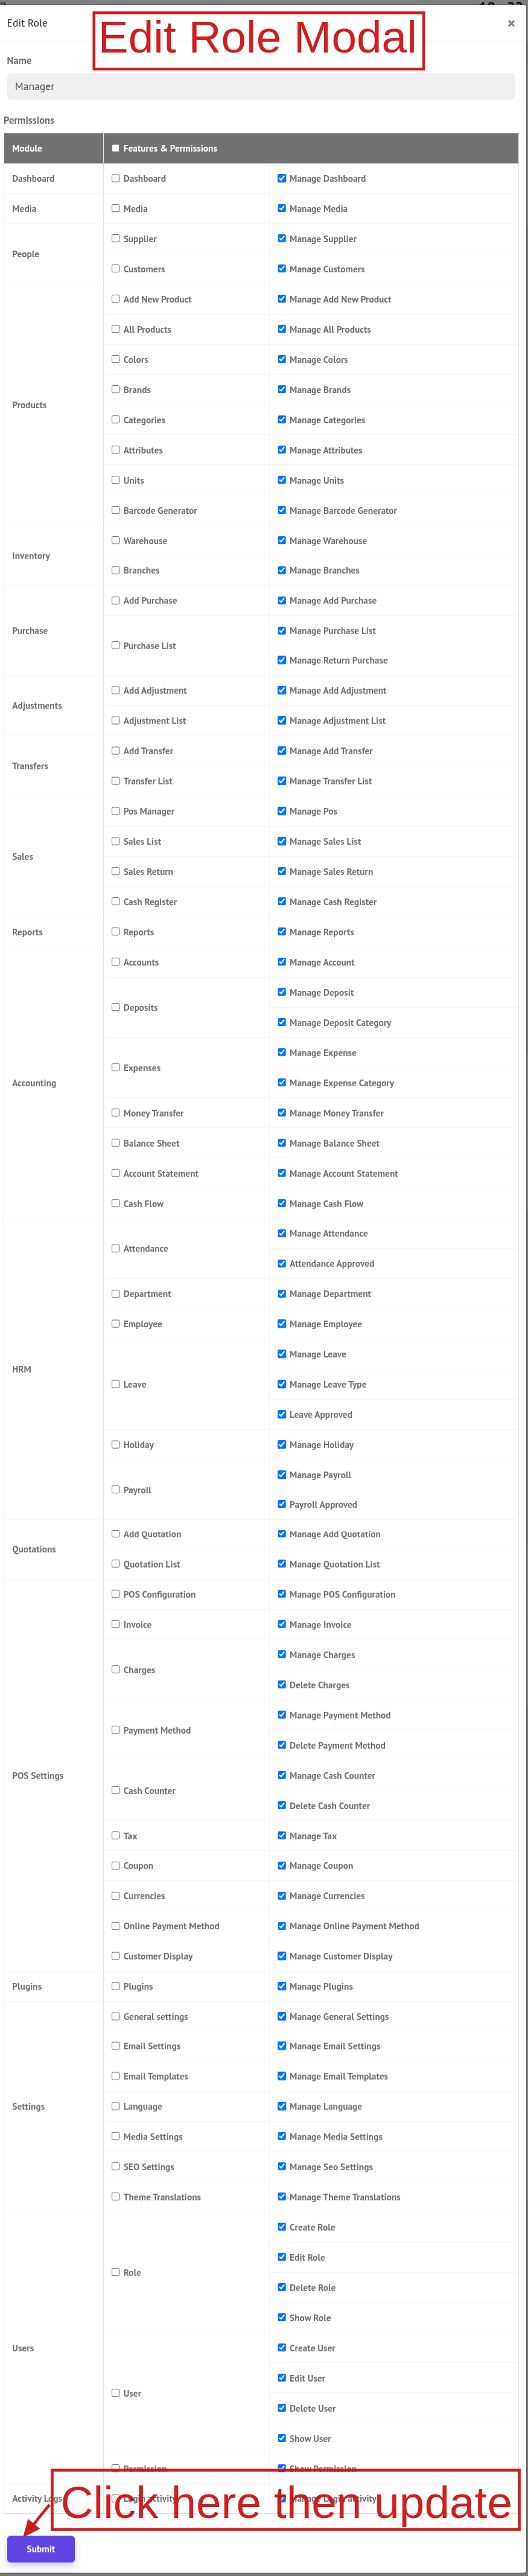528x2576 pixels.
Task: Uncheck Manage Media permission
Action: [x=282, y=209]
